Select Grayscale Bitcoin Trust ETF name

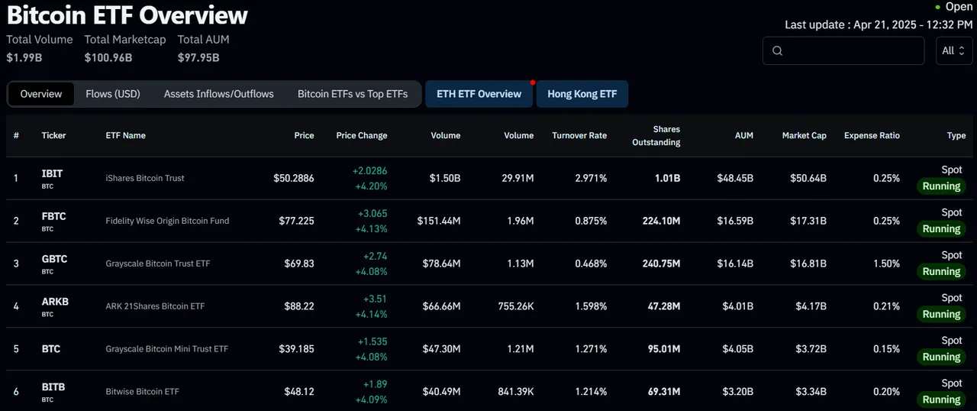(157, 264)
